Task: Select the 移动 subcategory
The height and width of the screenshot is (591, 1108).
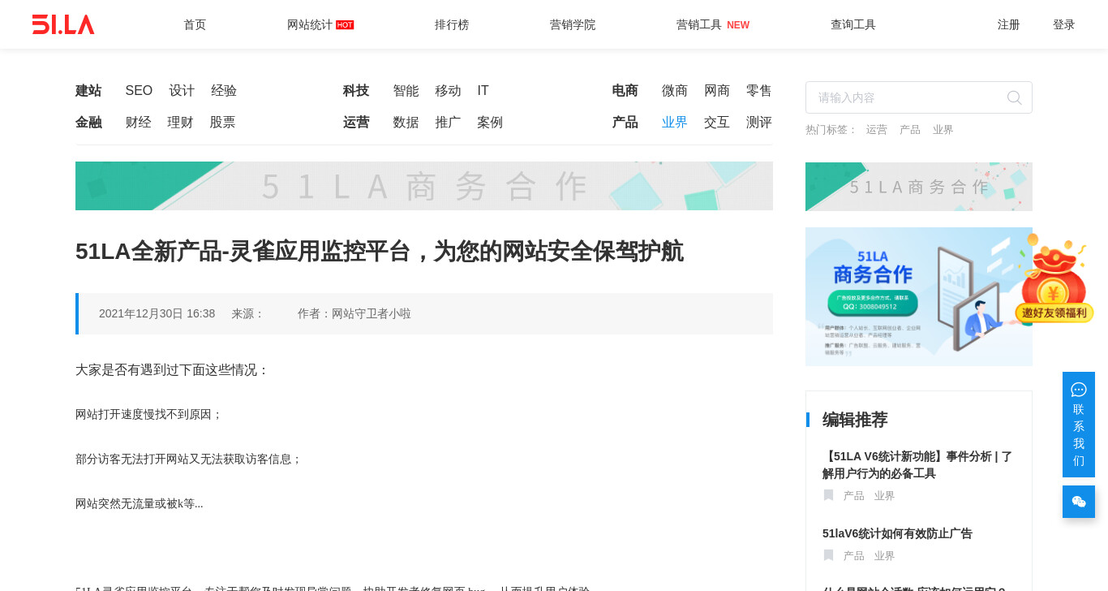Action: click(448, 91)
